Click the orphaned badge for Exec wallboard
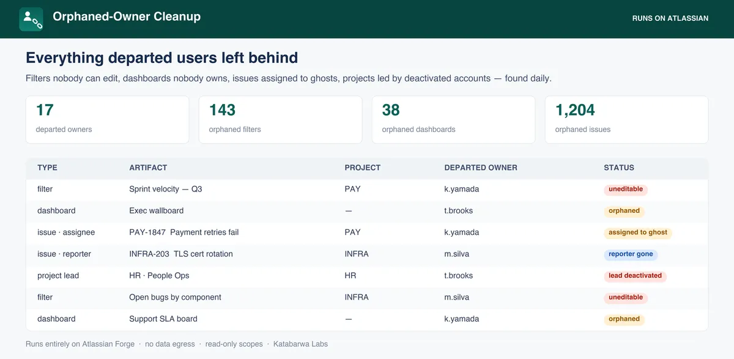 624,211
